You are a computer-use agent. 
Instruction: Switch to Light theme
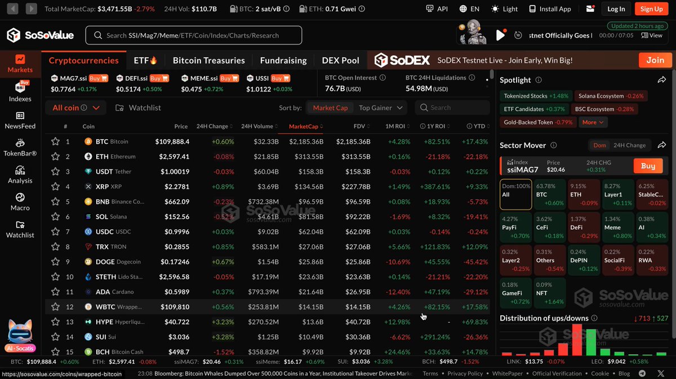[504, 9]
